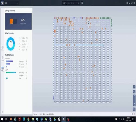The height and width of the screenshot is (122, 136).
Task: Refresh the map with the circular arrow
Action: click(x=134, y=92)
